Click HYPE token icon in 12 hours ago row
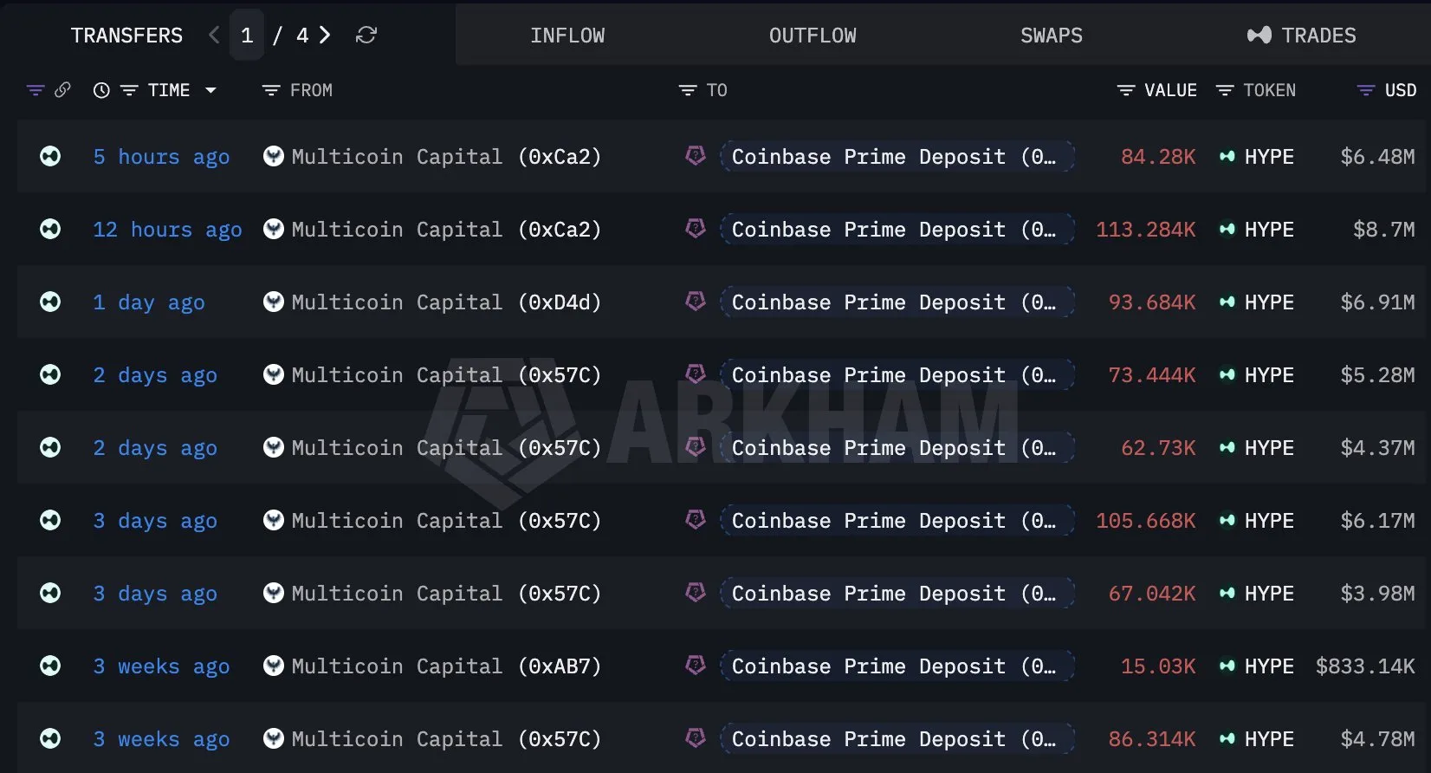 pos(1227,230)
